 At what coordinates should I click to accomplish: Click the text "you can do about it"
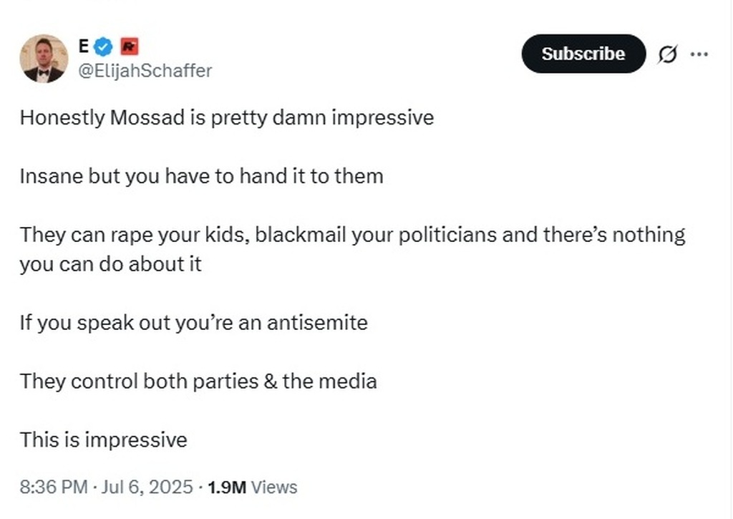click(110, 264)
